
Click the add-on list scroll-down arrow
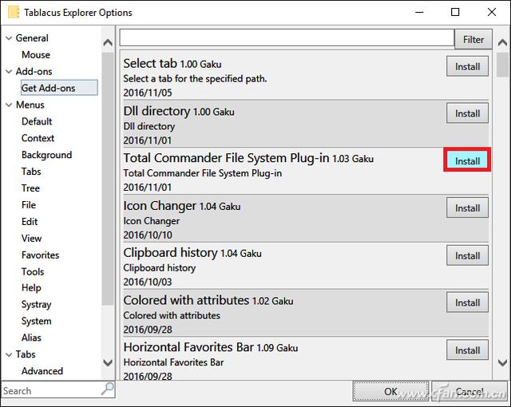click(502, 362)
